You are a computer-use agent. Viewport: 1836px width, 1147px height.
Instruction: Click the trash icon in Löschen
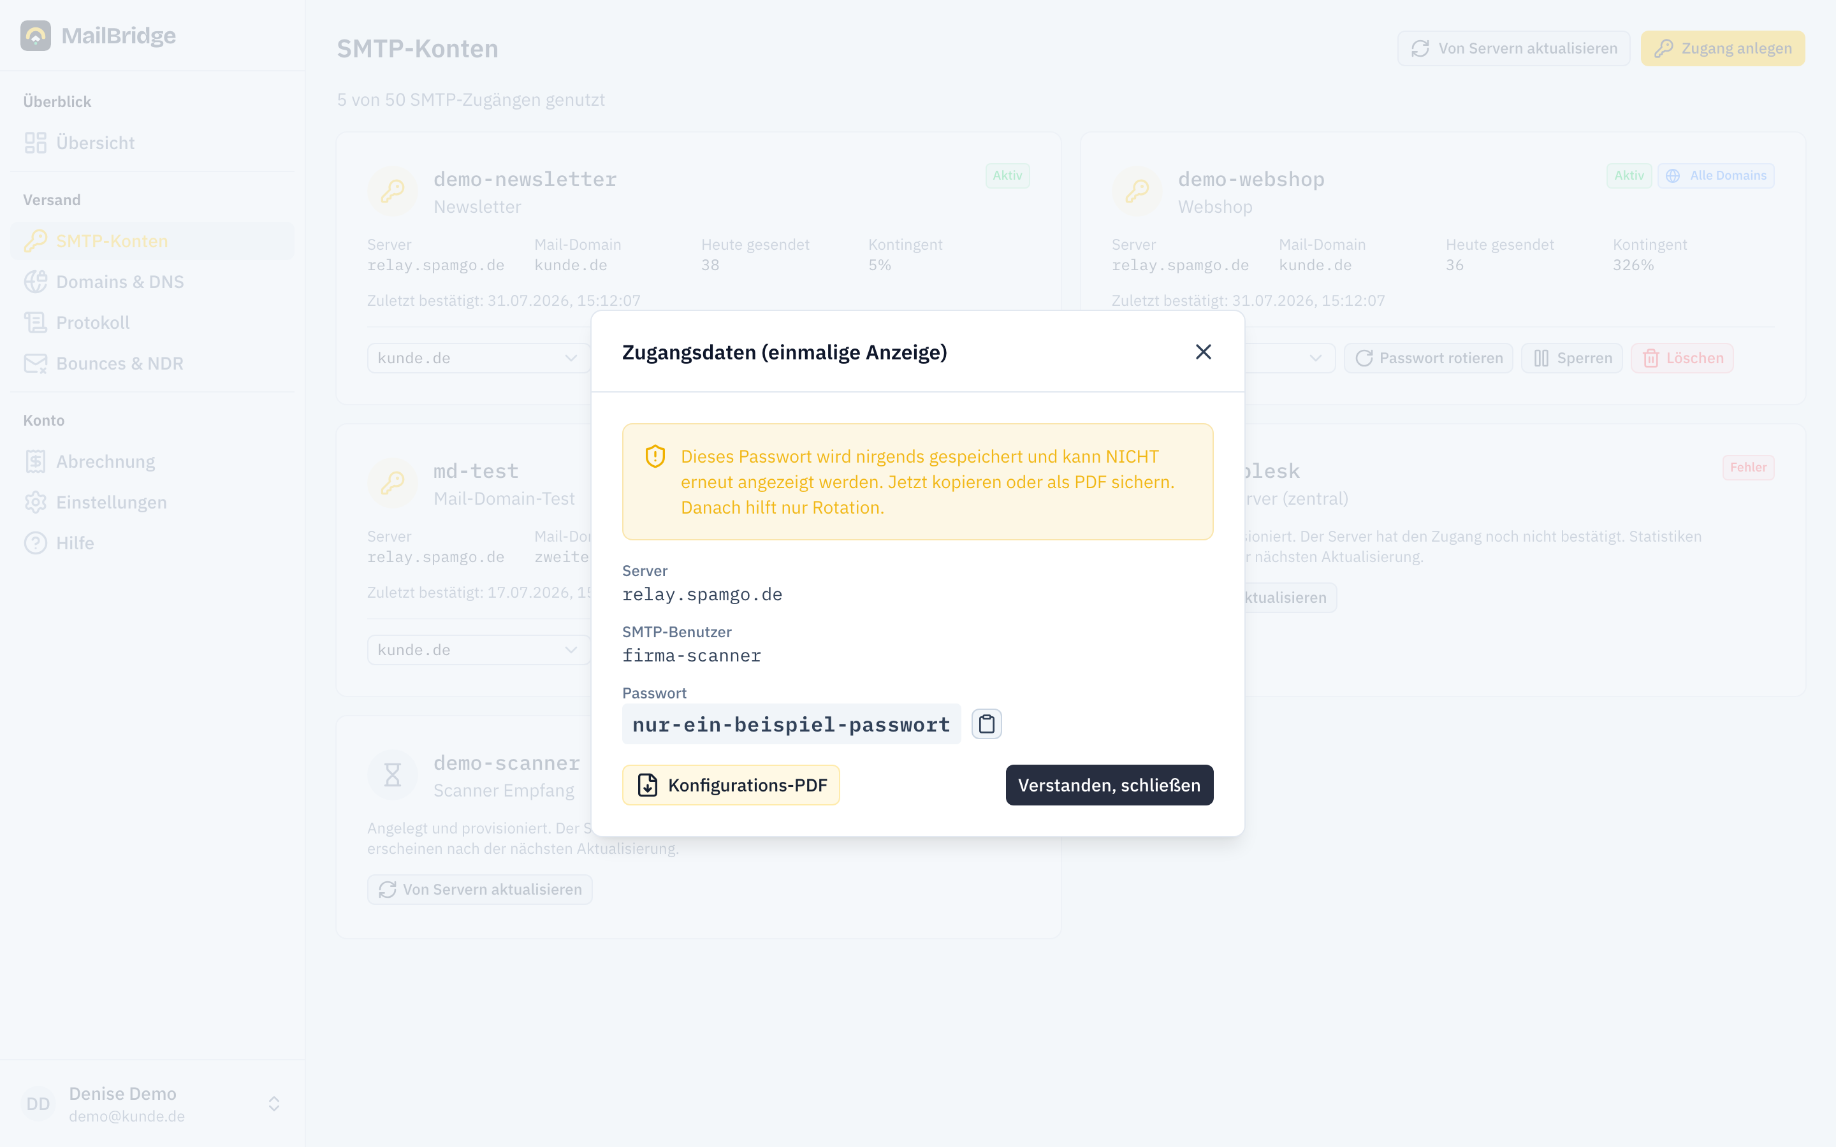[1651, 358]
